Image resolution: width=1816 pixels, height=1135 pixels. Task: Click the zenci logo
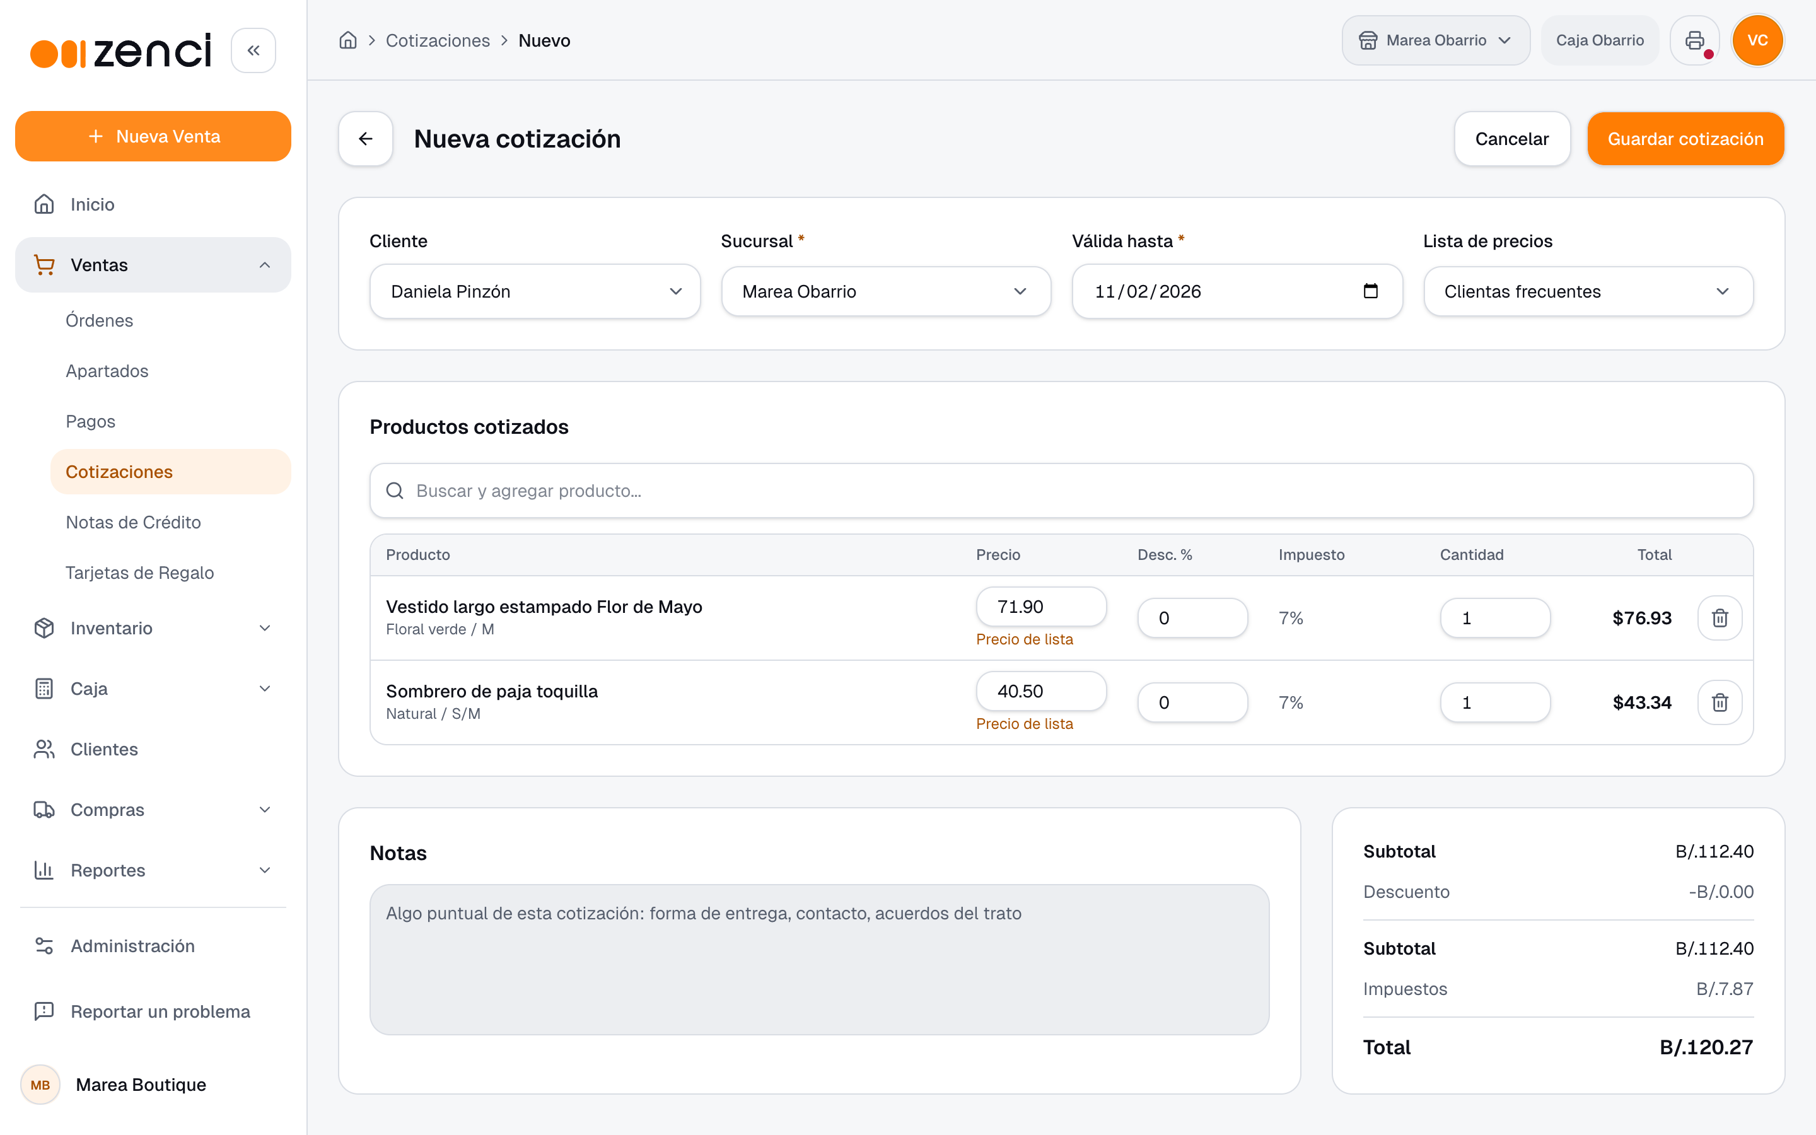pos(121,51)
